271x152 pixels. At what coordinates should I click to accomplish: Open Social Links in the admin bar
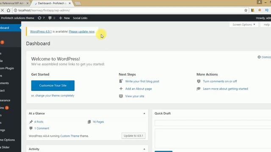coord(80,18)
